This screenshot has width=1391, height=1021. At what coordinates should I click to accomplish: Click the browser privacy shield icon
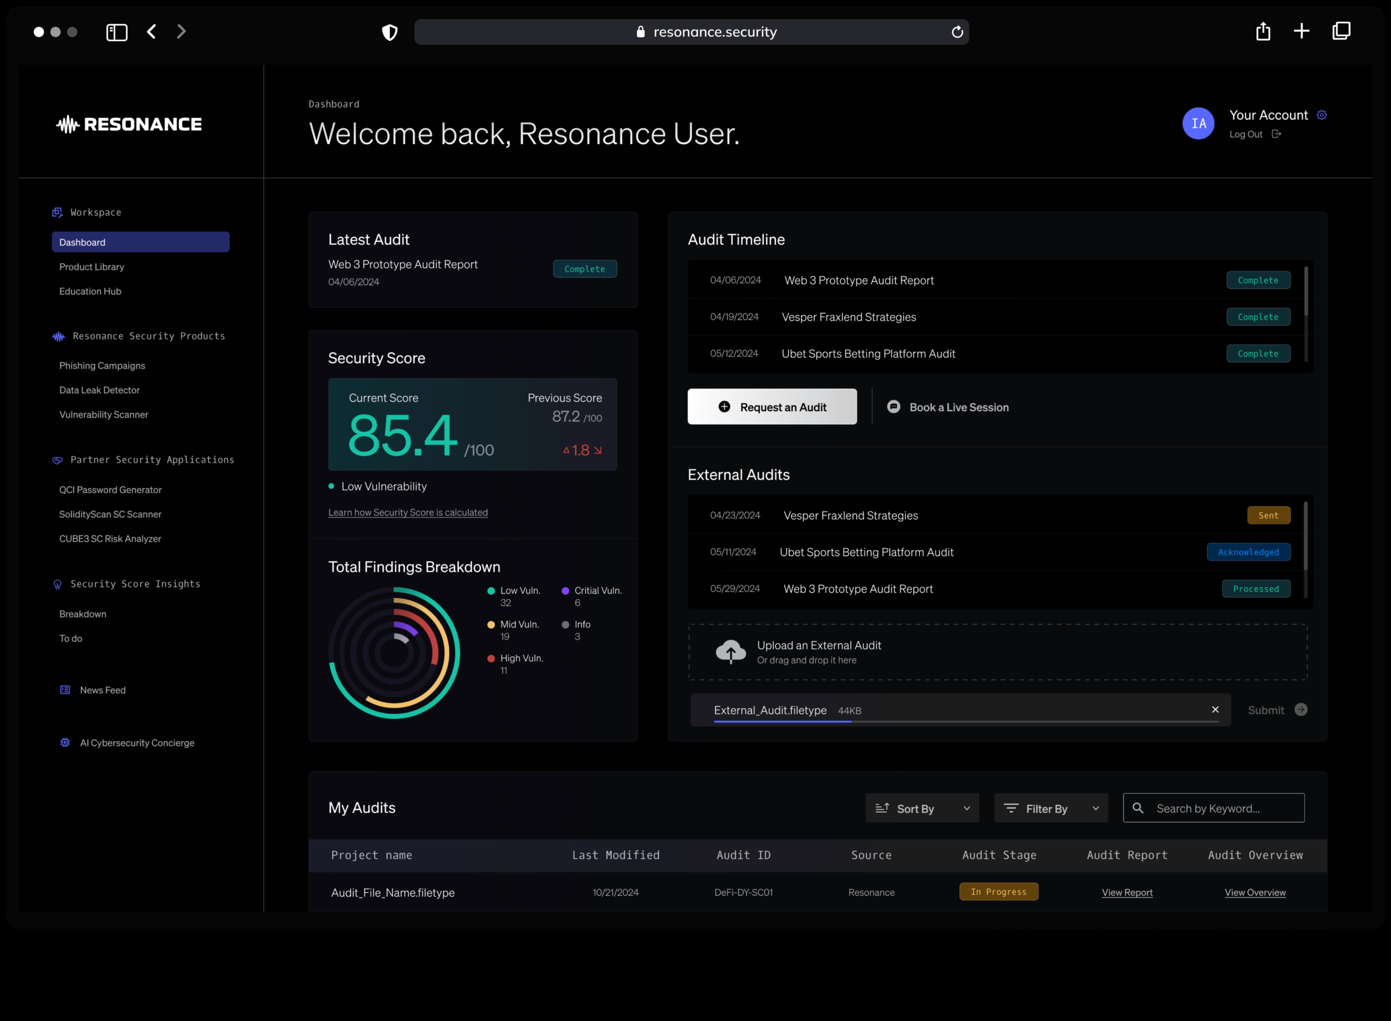(389, 32)
